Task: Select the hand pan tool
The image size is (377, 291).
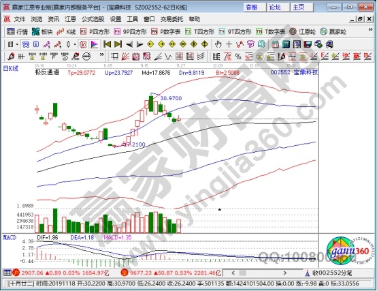Action: (x=218, y=44)
